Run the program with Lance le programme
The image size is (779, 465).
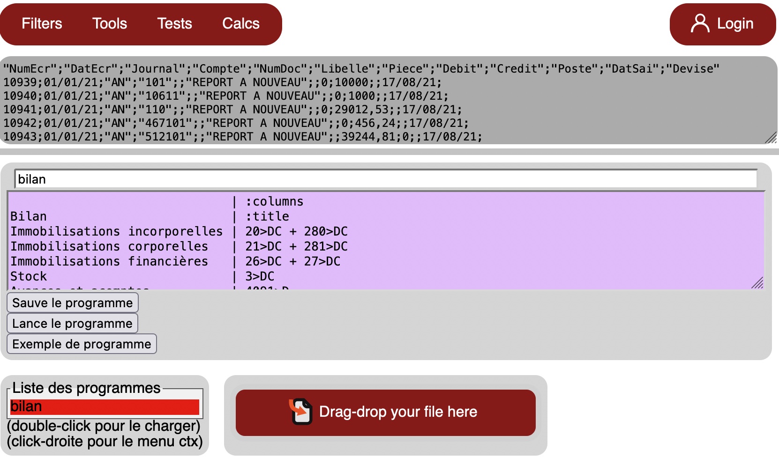click(72, 324)
